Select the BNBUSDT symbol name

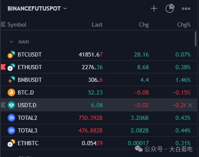30,80
